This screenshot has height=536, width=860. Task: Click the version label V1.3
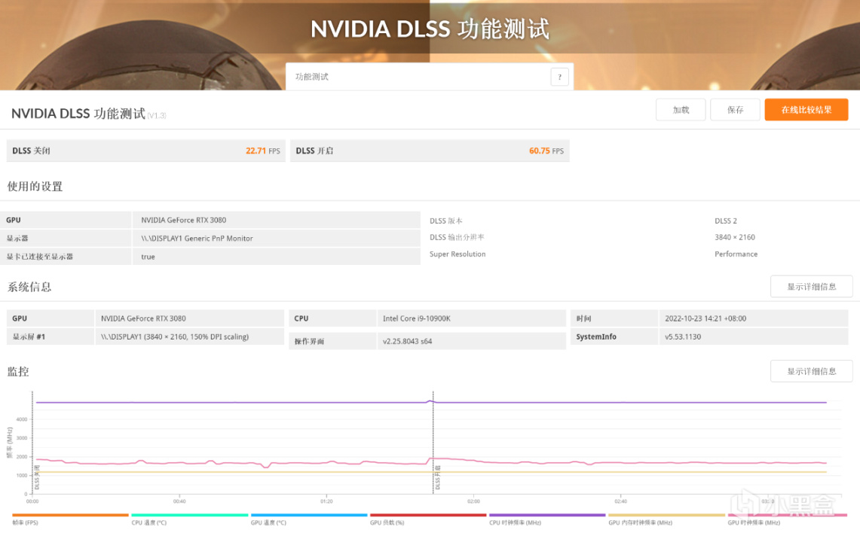click(157, 116)
